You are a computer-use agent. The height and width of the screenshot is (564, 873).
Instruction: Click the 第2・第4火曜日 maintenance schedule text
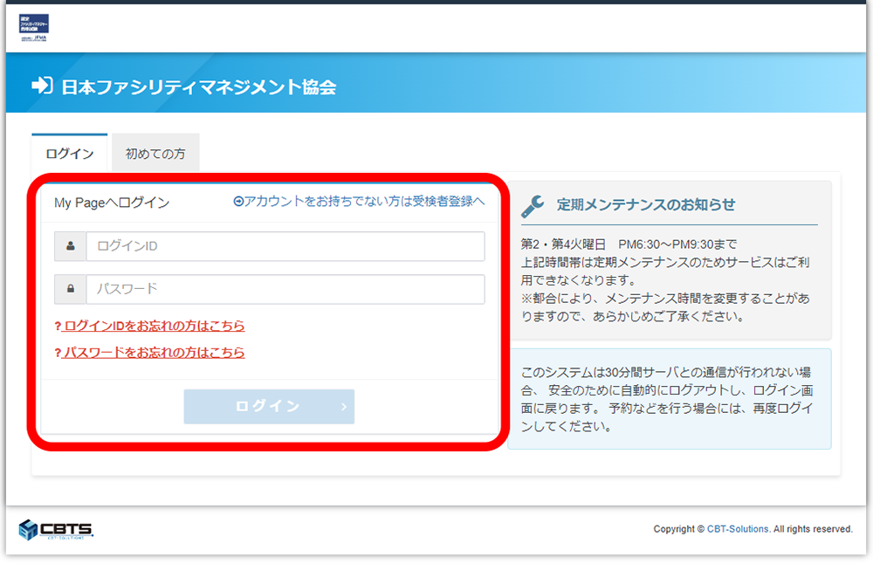[629, 244]
